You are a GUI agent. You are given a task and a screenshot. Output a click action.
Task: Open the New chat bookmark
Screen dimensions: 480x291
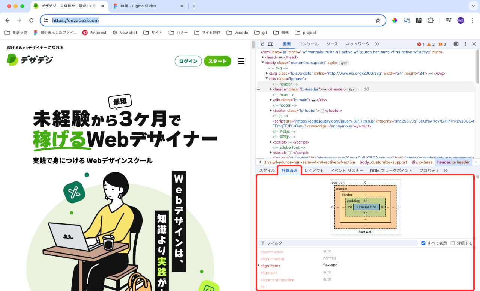click(x=125, y=33)
